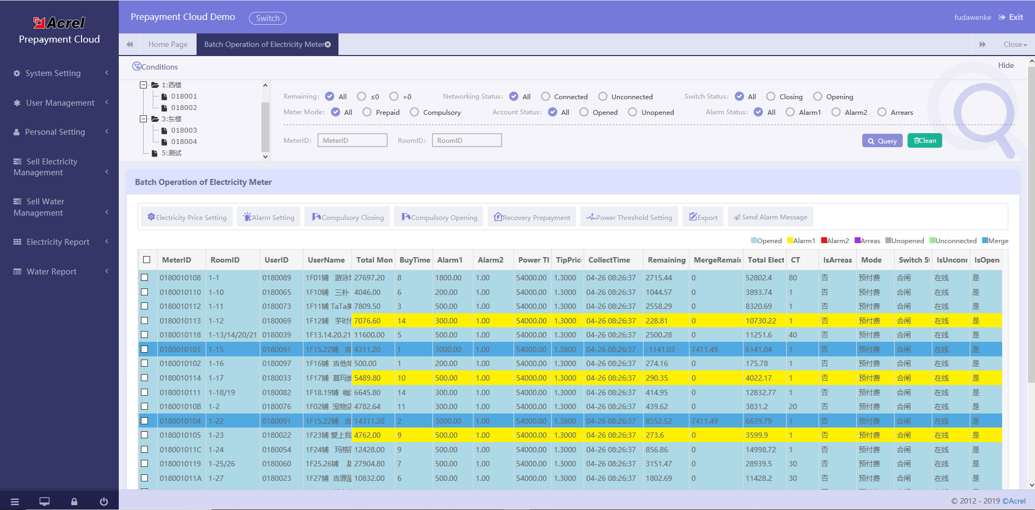Select Networking Status Connected
This screenshot has width=1035, height=510.
coord(545,97)
